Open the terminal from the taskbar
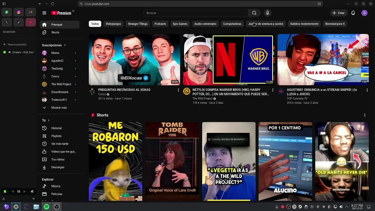Image resolution: width=375 pixels, height=211 pixels. 26,207
